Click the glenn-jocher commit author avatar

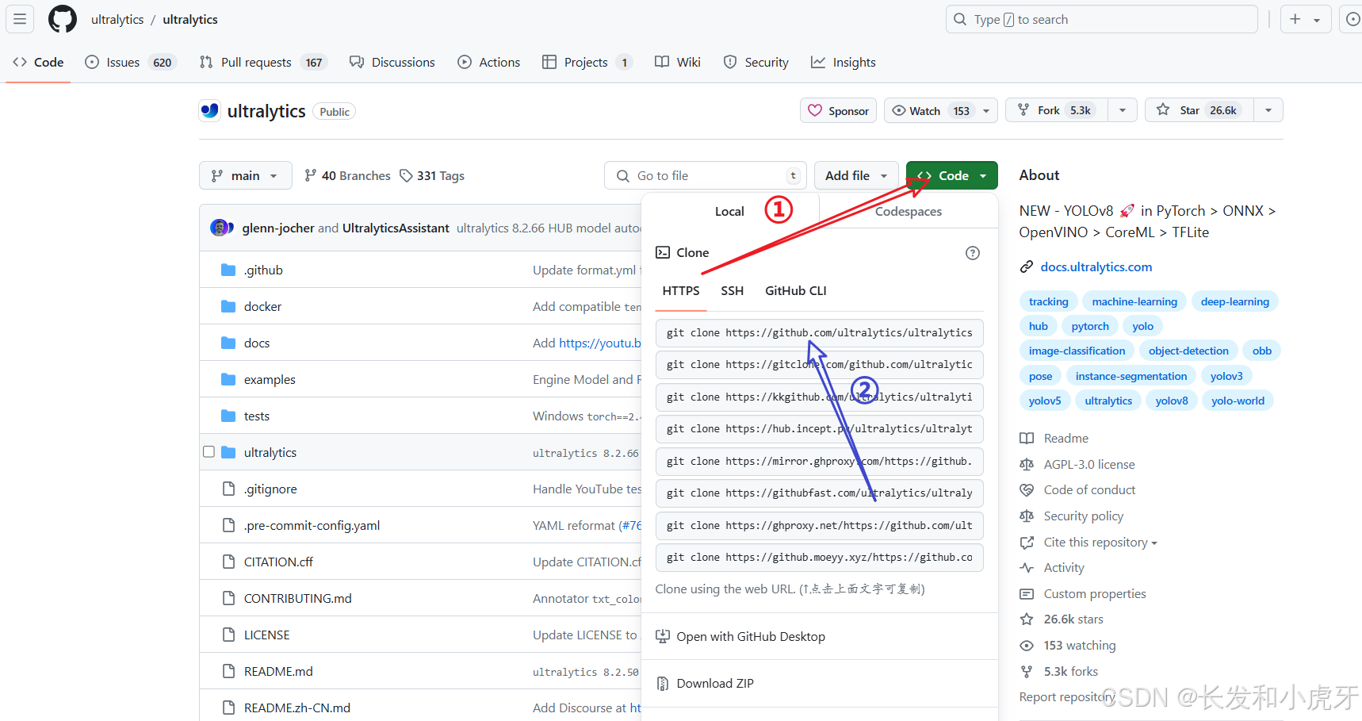click(x=220, y=228)
